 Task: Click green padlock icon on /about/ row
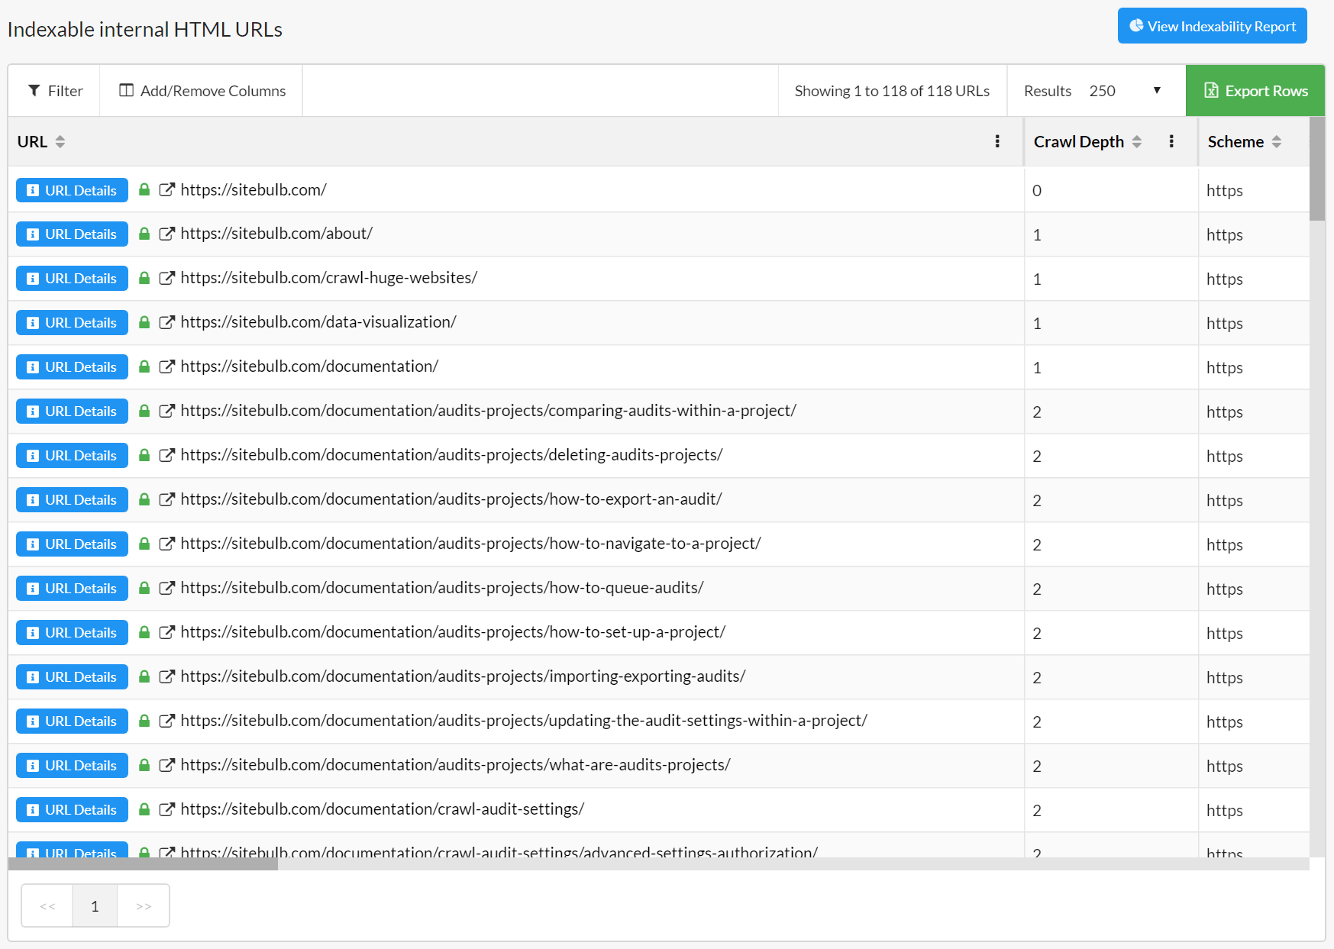pyautogui.click(x=144, y=234)
